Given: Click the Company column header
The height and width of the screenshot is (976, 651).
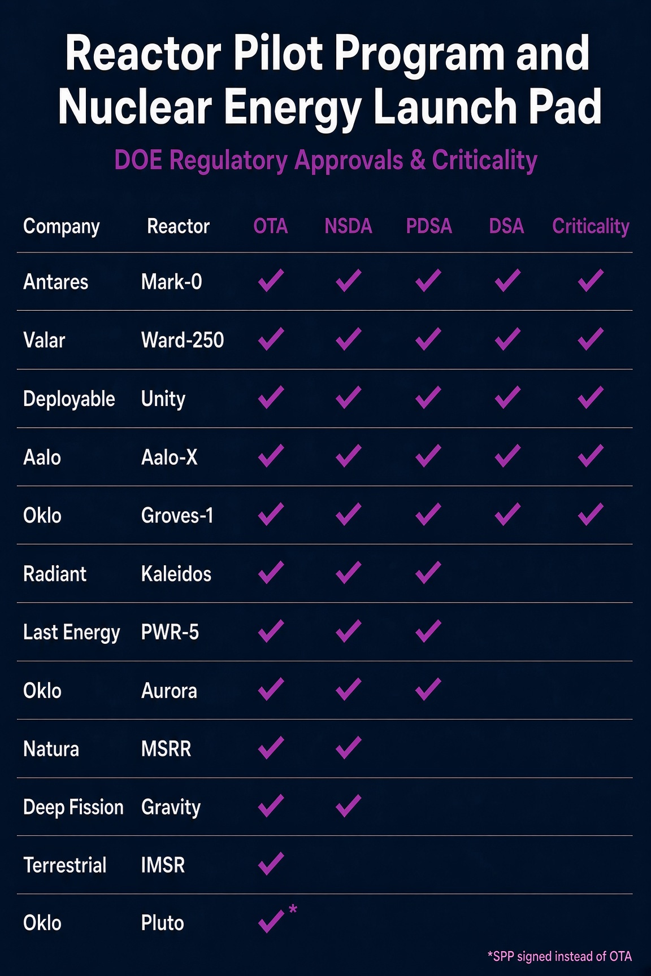Looking at the screenshot, I should pyautogui.click(x=62, y=227).
